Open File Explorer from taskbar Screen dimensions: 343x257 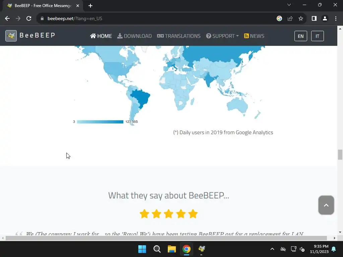point(172,249)
